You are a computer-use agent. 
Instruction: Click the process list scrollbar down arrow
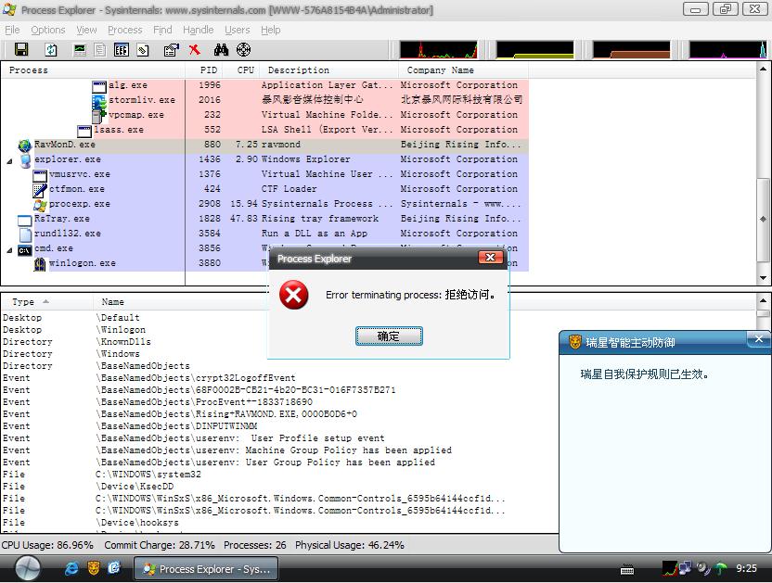[763, 278]
